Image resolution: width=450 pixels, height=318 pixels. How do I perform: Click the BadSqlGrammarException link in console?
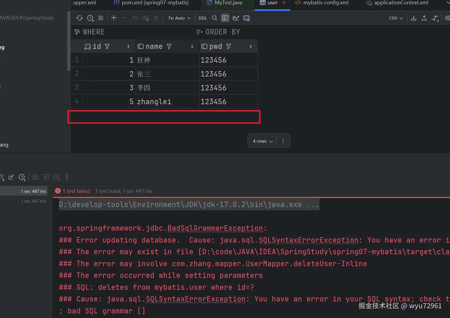(x=215, y=228)
